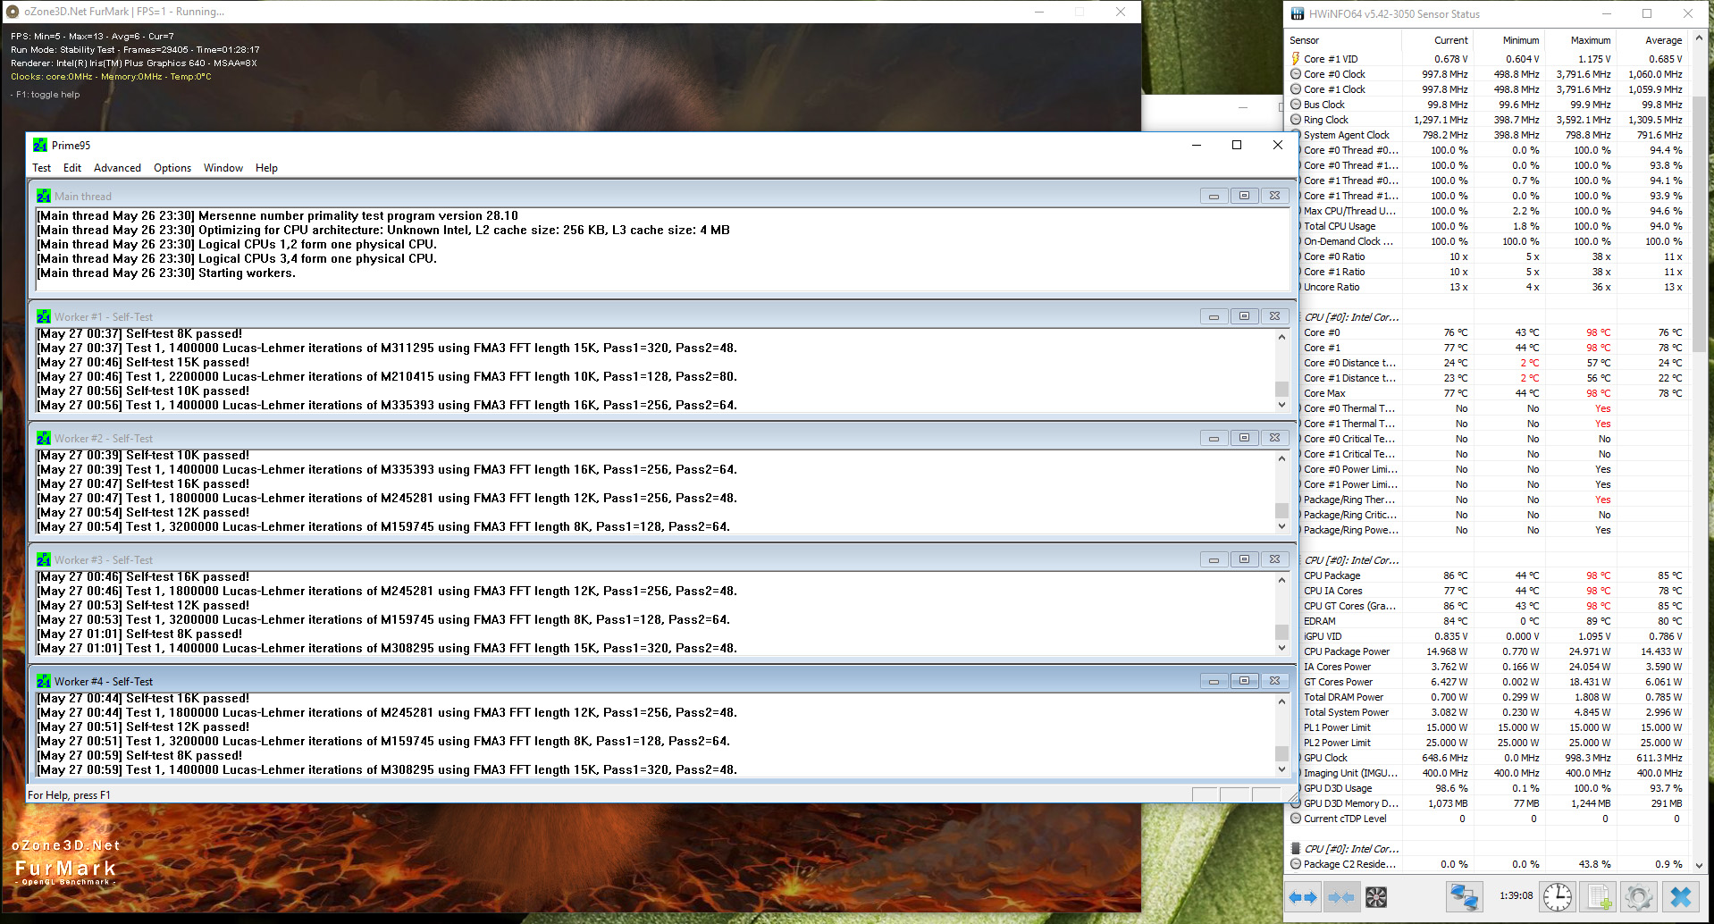Click Worker #3 scrollbar up arrow
Image resolution: width=1714 pixels, height=924 pixels.
(x=1281, y=580)
